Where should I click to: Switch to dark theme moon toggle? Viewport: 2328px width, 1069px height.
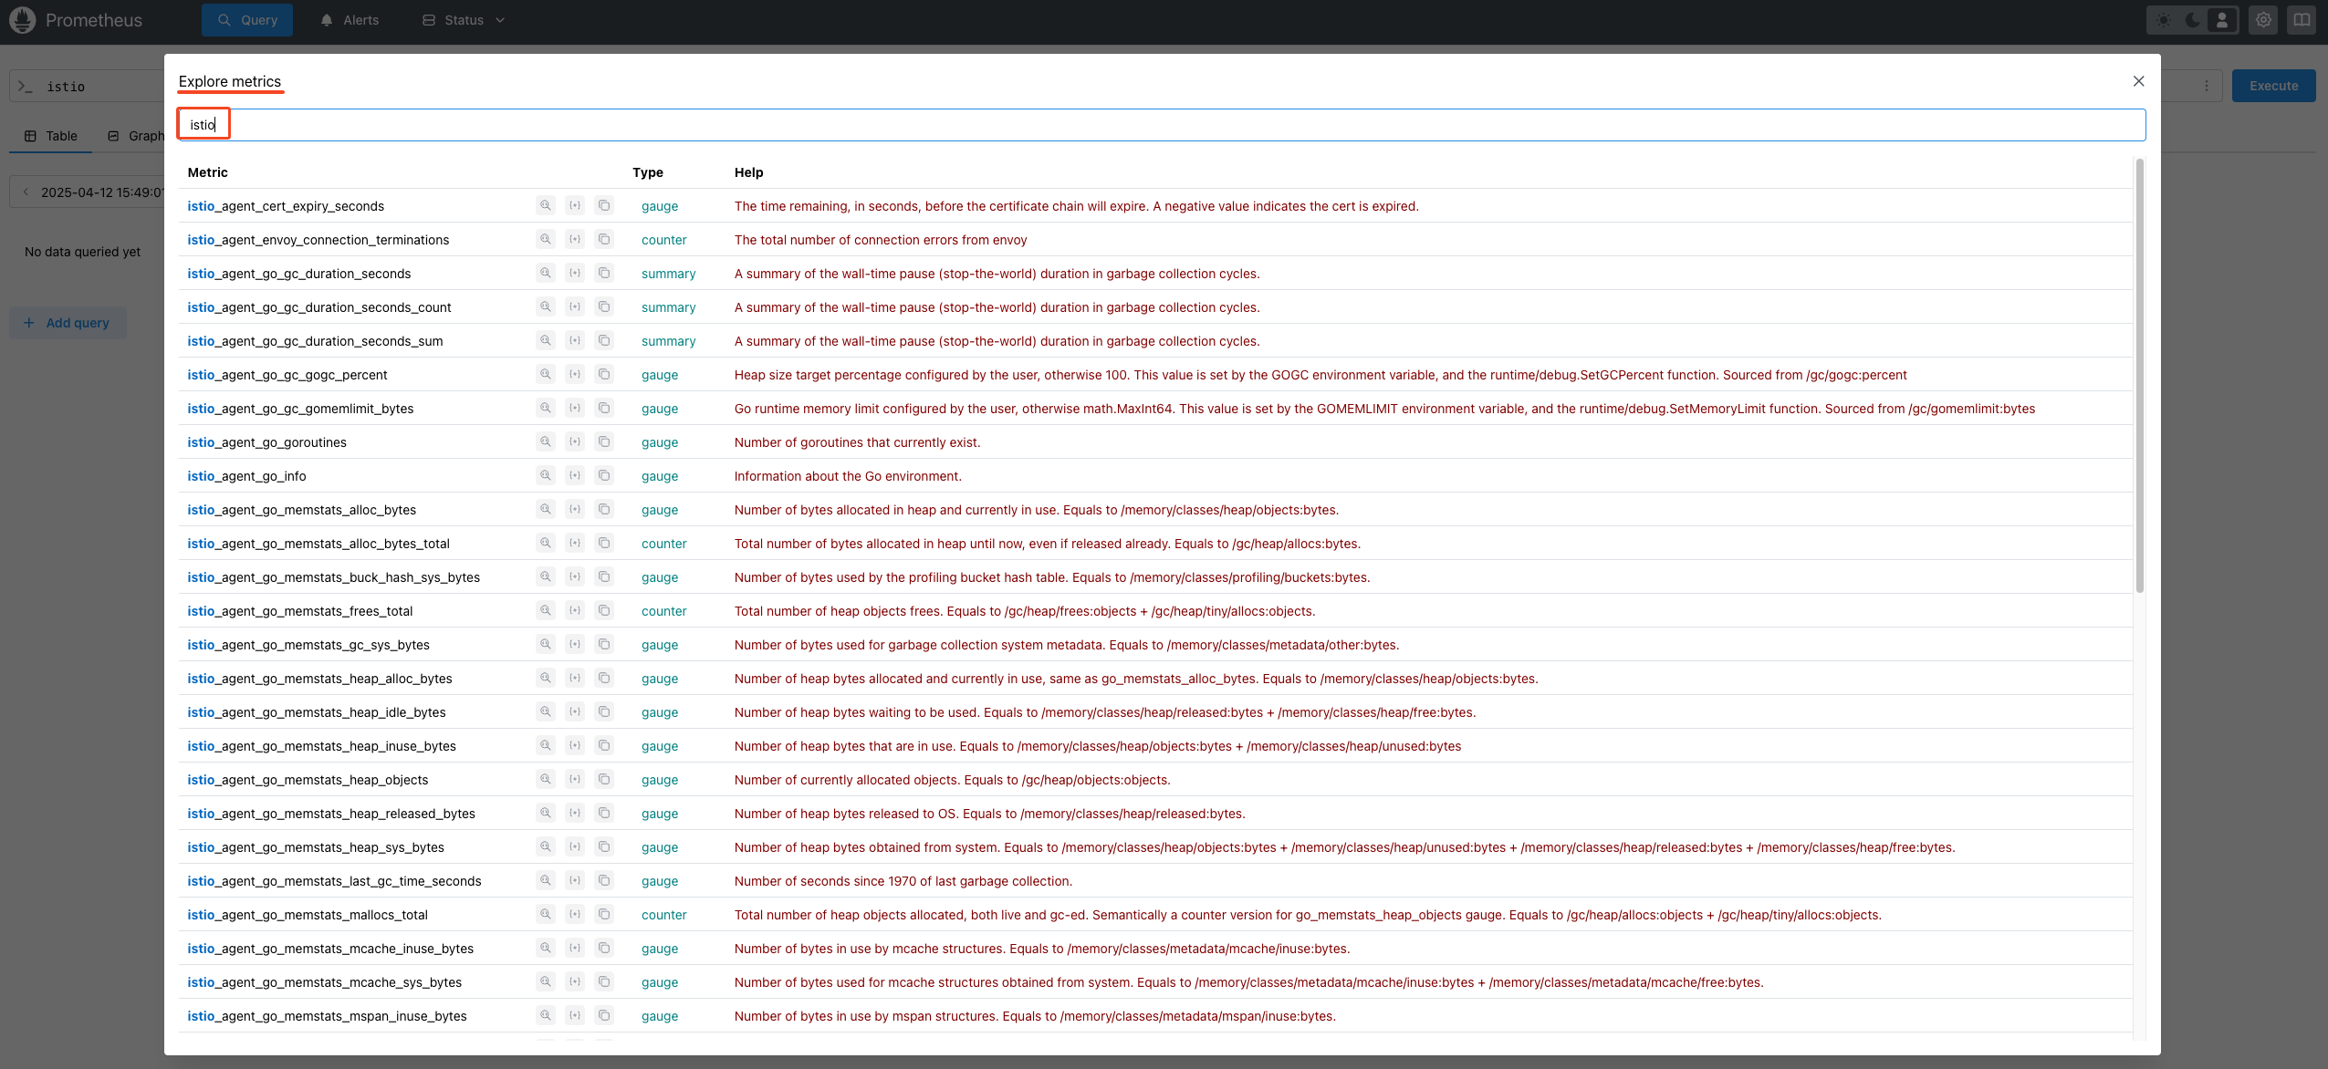[2193, 20]
